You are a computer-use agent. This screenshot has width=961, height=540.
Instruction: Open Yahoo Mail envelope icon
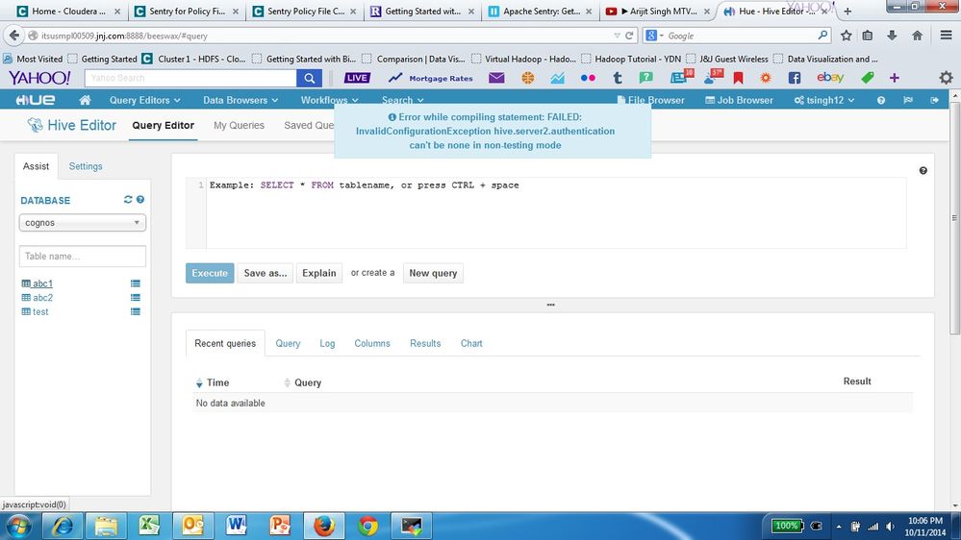tap(496, 78)
